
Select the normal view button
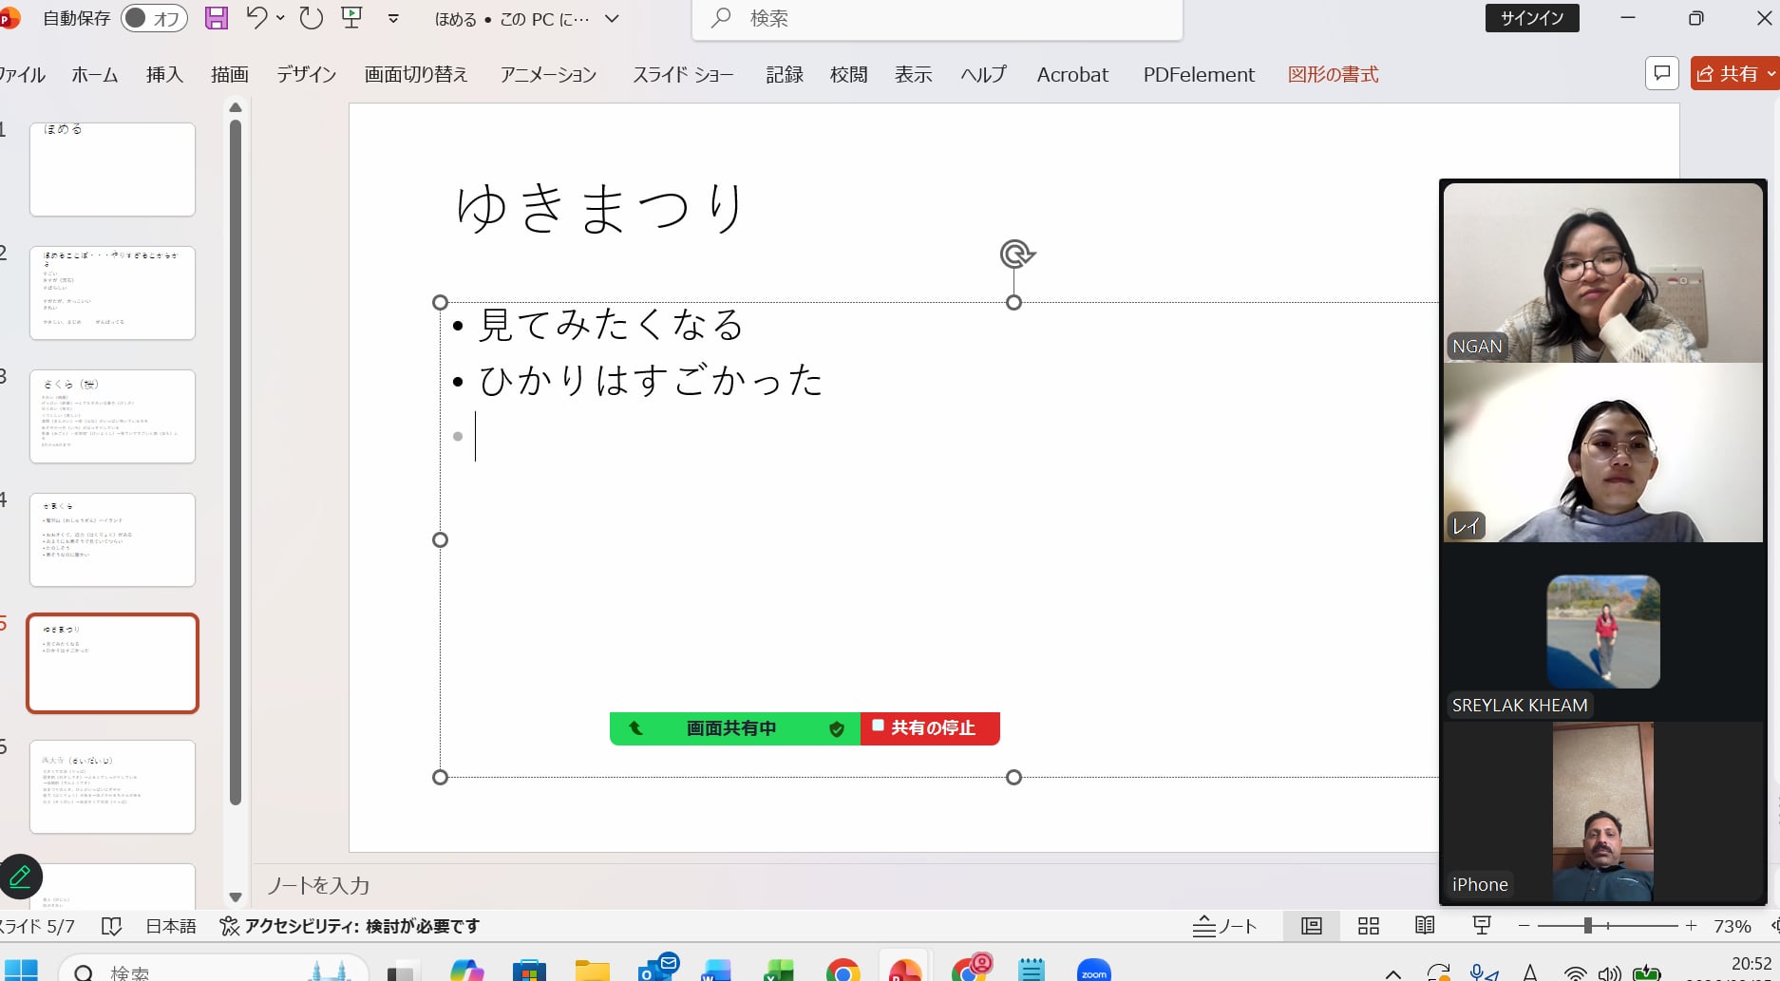(1312, 926)
